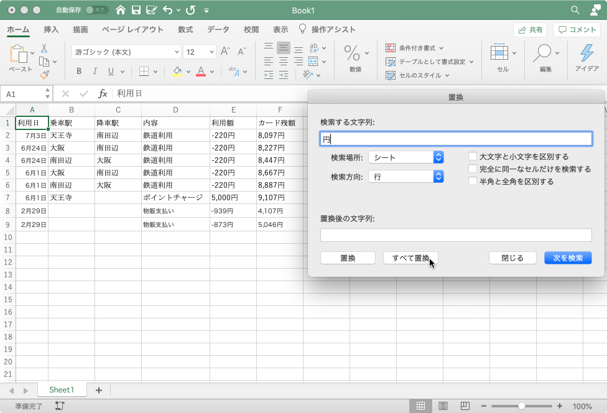Click the zoom in plus button

(x=559, y=406)
